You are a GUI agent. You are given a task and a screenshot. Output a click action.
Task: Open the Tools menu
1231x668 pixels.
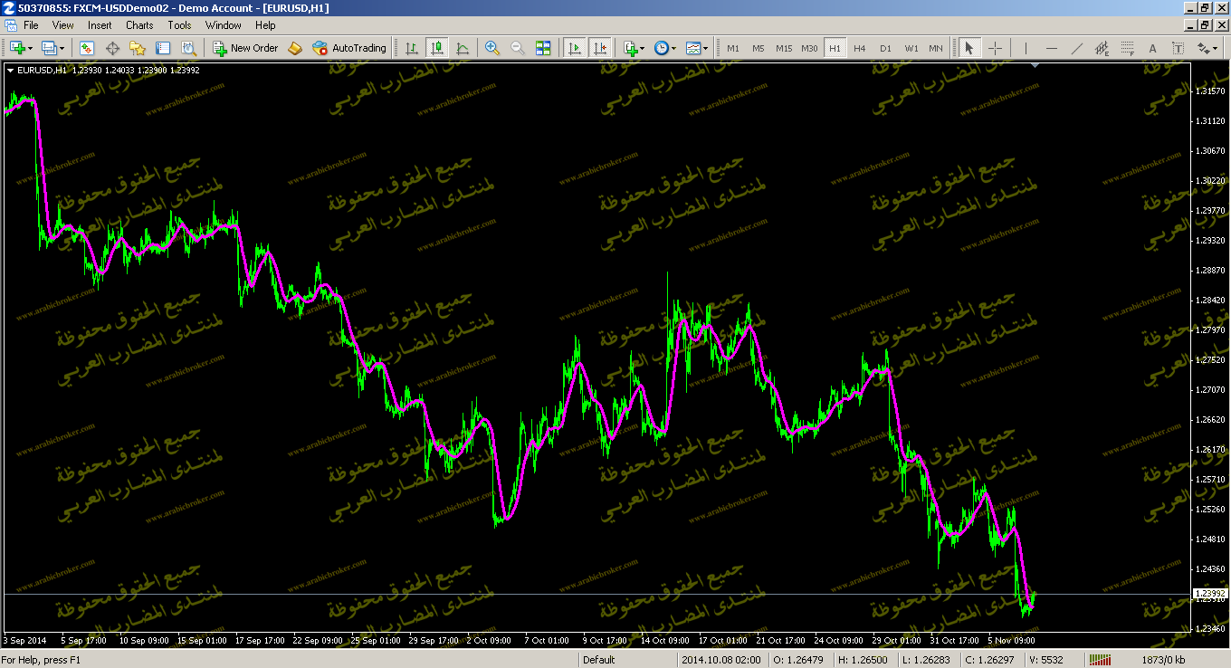coord(179,25)
